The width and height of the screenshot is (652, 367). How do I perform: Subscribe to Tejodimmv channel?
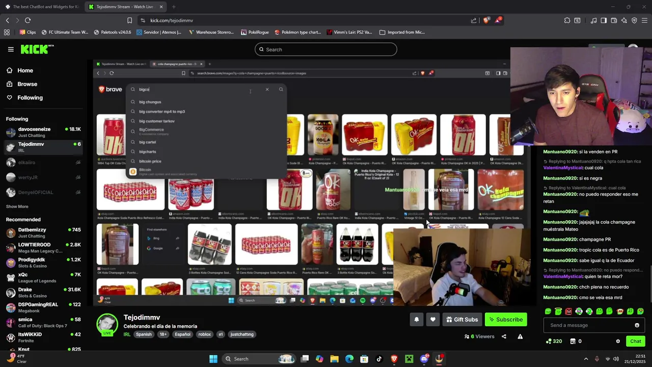[506, 320]
